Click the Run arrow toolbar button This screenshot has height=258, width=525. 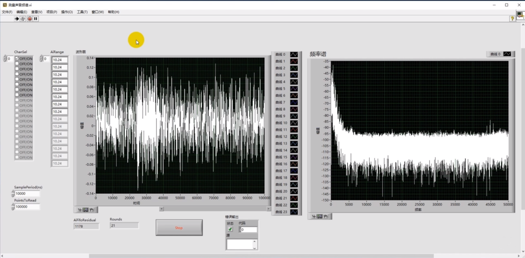click(17, 19)
